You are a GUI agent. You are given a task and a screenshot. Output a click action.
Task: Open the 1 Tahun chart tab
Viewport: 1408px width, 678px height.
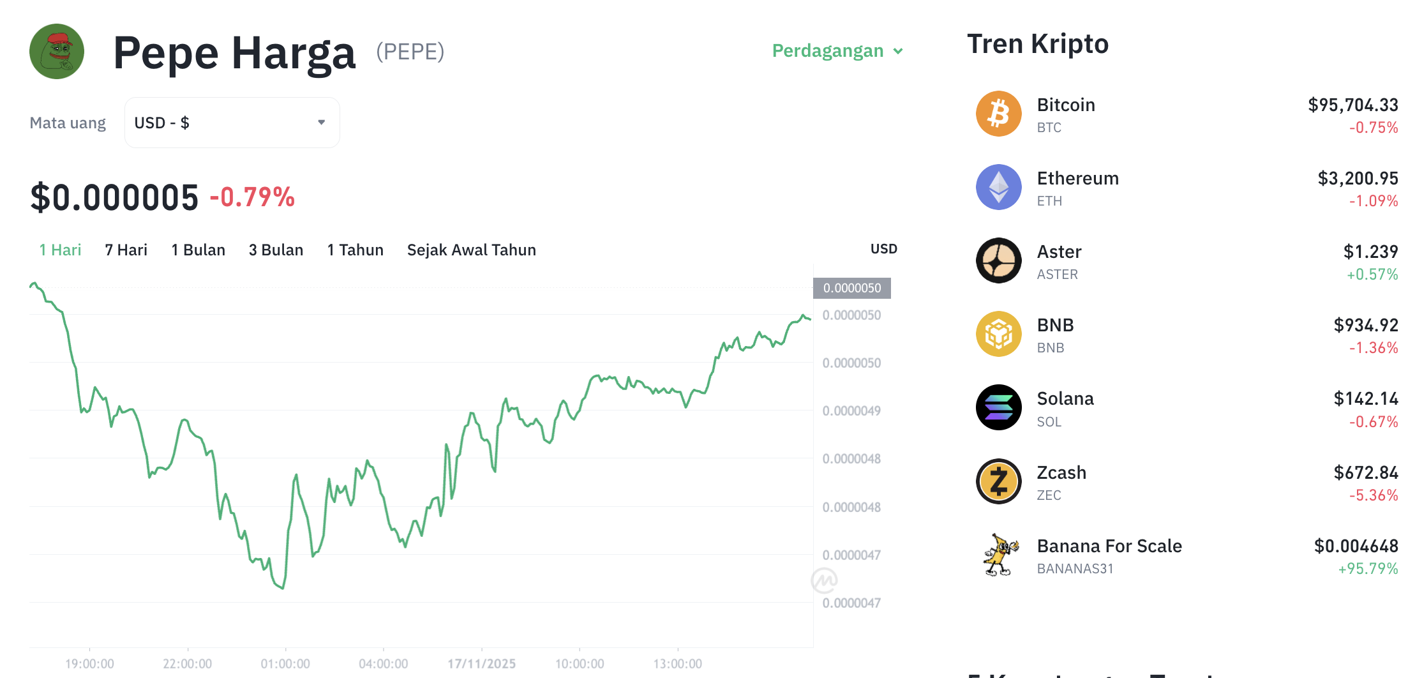[x=355, y=250]
